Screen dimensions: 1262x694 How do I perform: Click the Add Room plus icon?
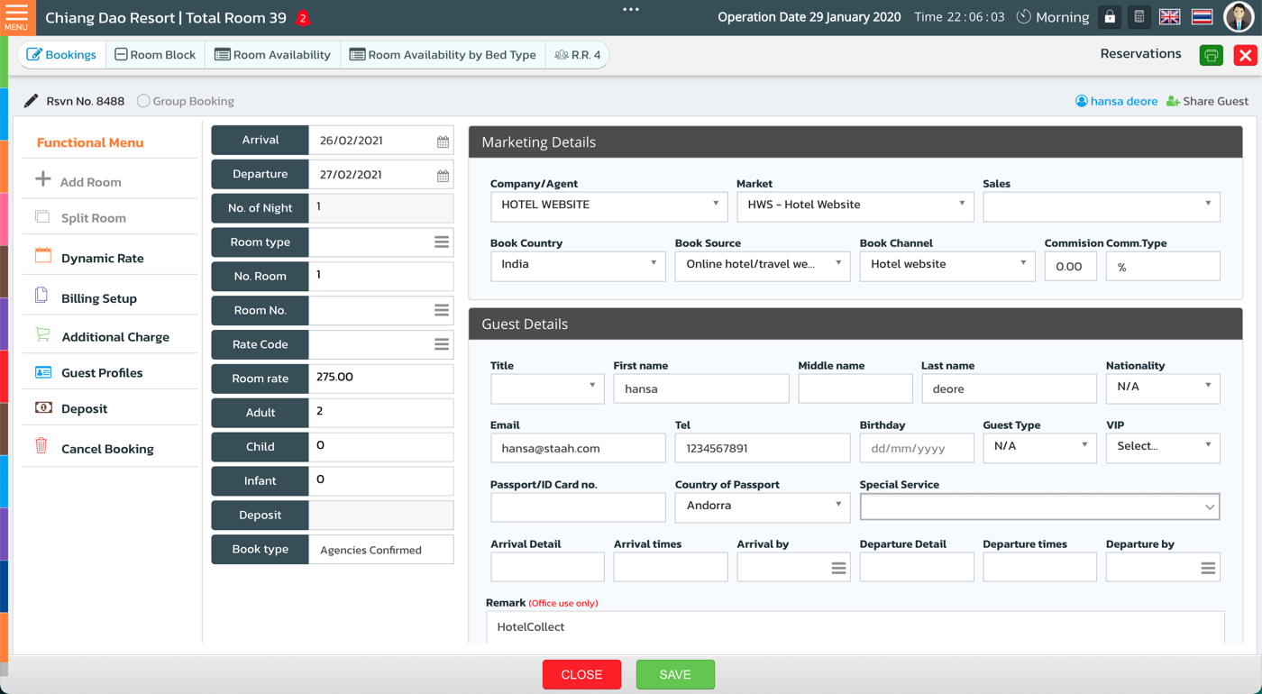pos(42,179)
